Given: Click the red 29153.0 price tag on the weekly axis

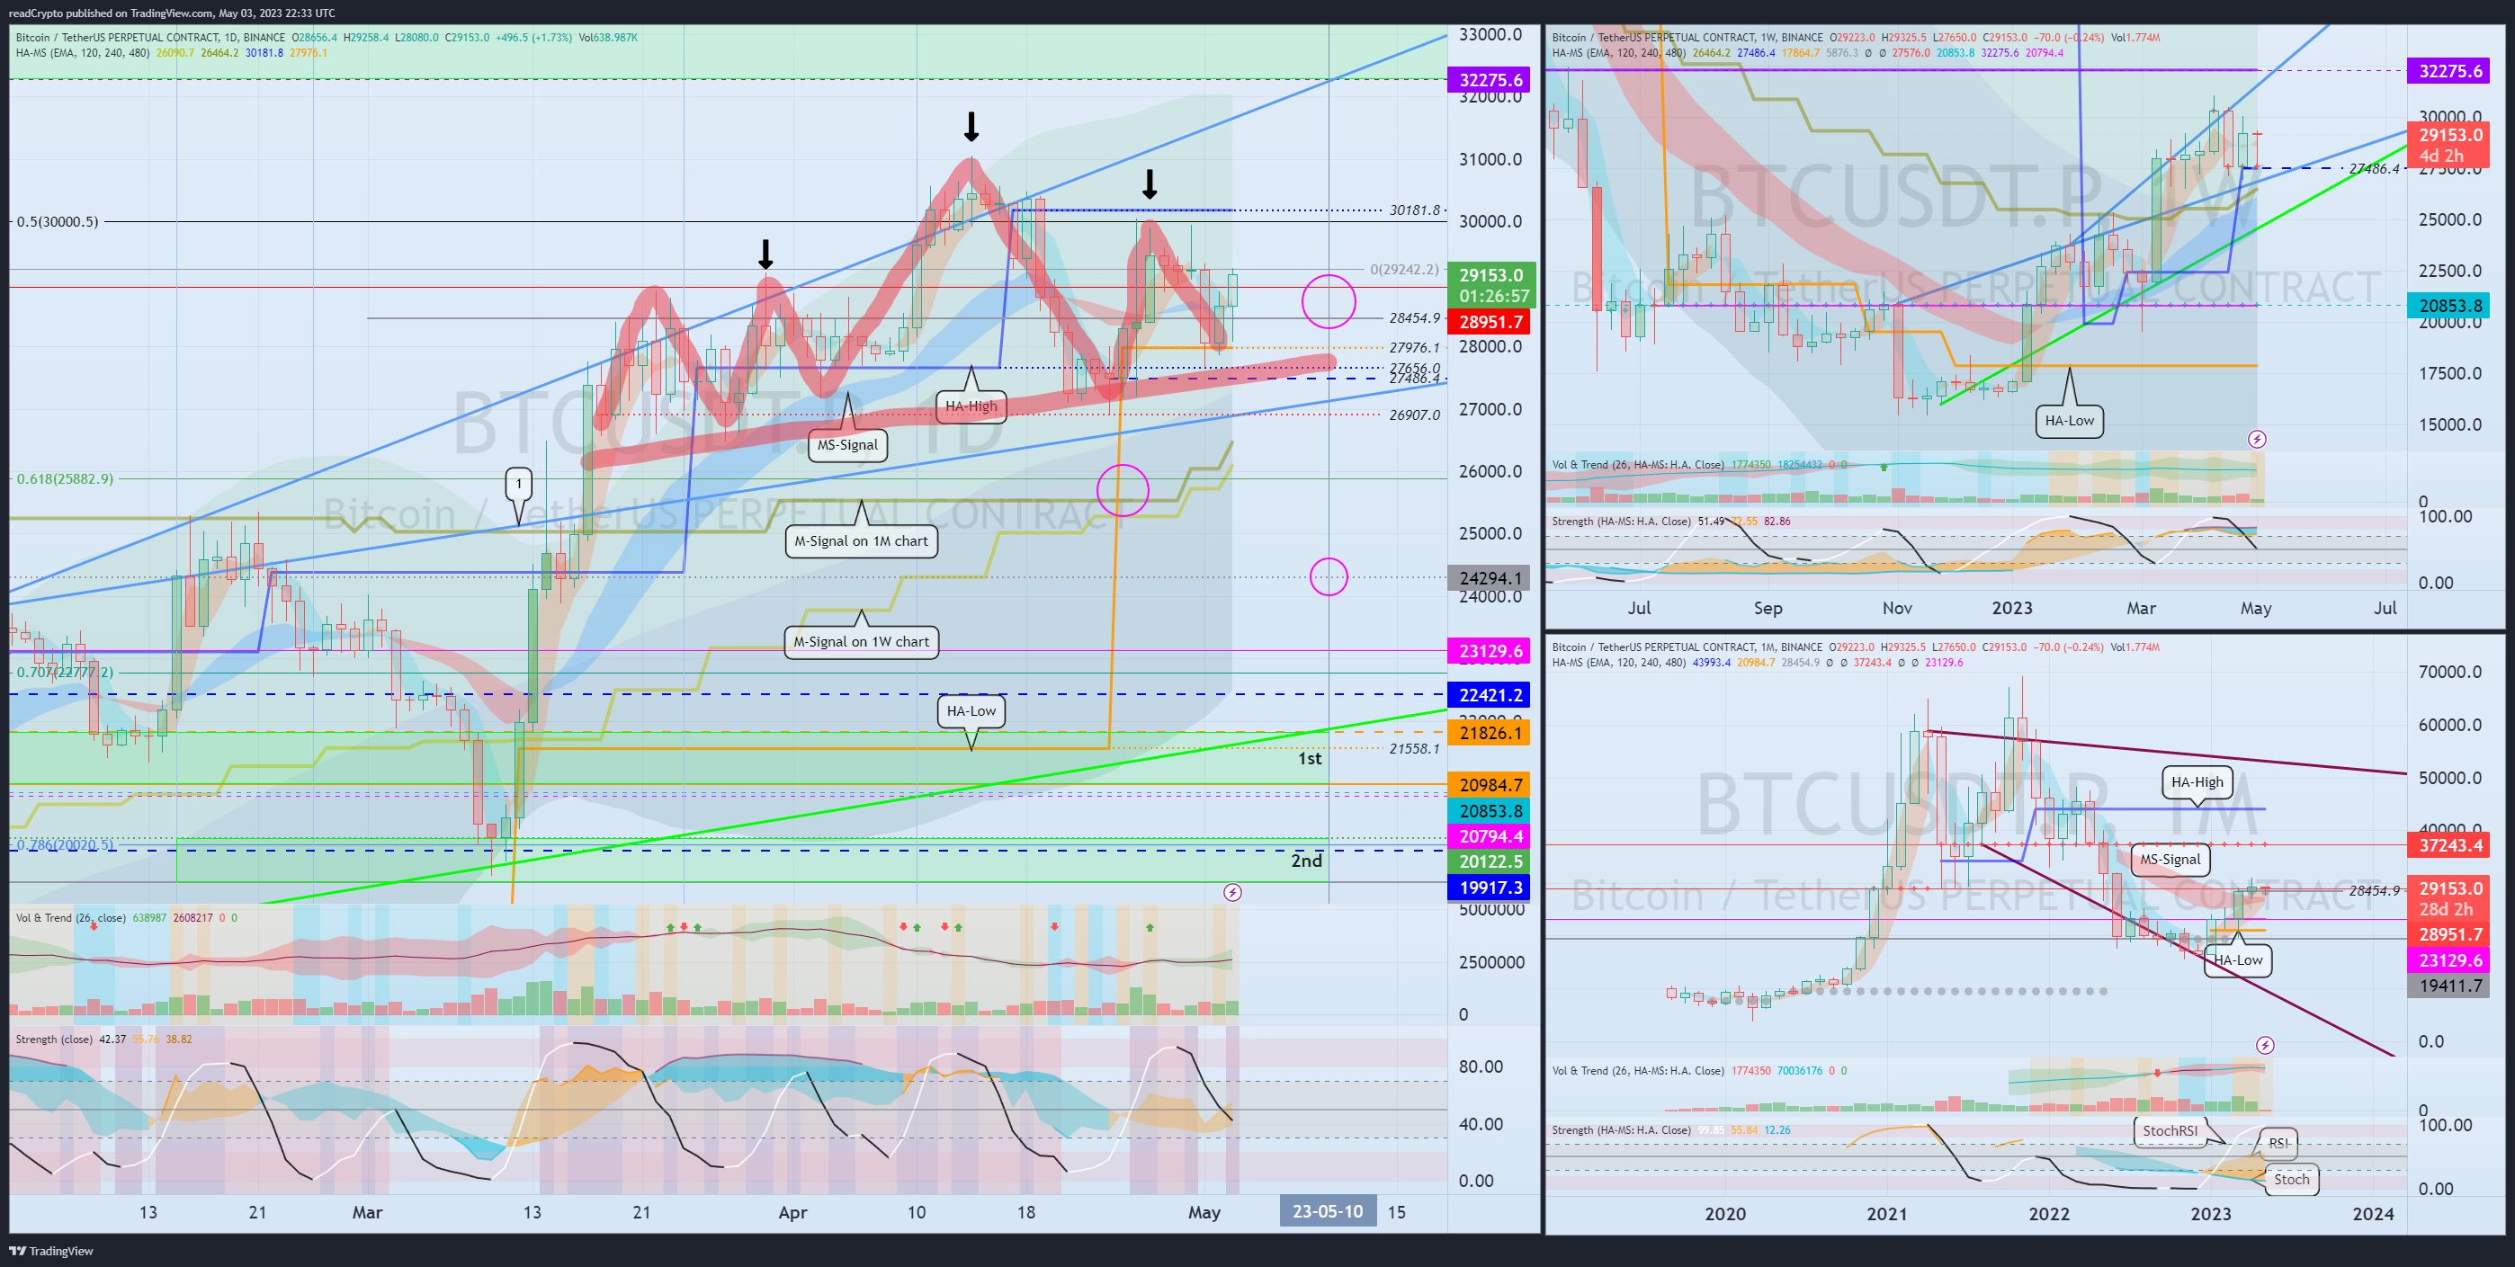Looking at the screenshot, I should click(x=2449, y=146).
